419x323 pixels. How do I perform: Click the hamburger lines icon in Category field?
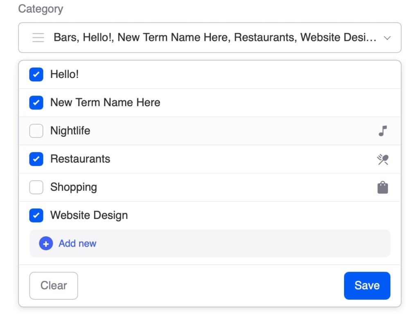[38, 38]
